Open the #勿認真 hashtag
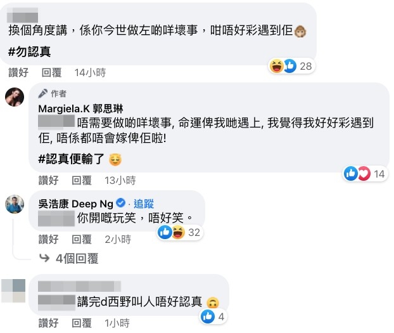Image resolution: width=394 pixels, height=333 pixels. click(x=29, y=52)
